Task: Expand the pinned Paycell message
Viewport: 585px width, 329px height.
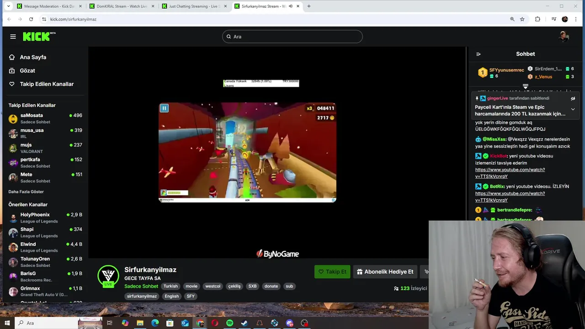Action: [x=573, y=110]
